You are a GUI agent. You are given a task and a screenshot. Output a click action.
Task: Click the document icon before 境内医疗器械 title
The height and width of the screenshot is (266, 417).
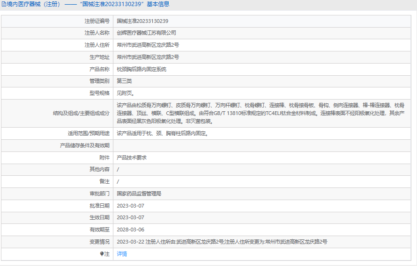click(x=4, y=4)
